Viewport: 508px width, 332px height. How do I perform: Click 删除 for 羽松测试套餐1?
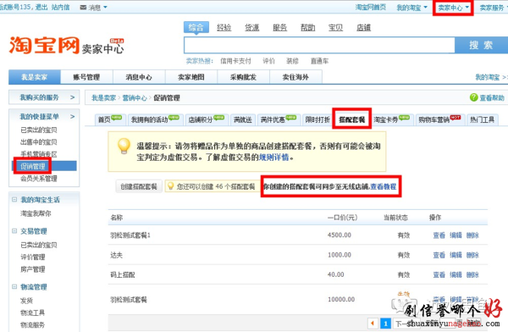[472, 235]
